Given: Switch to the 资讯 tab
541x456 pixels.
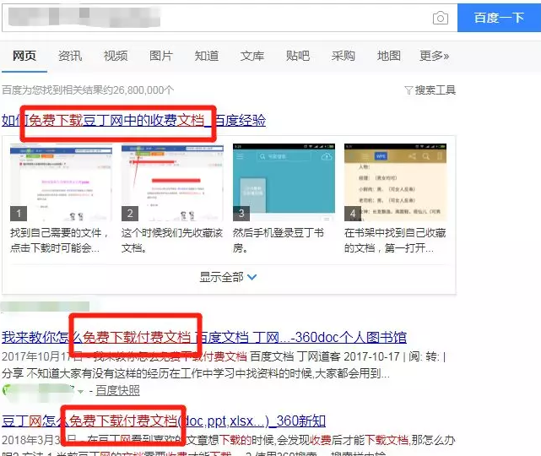Looking at the screenshot, I should [x=70, y=56].
